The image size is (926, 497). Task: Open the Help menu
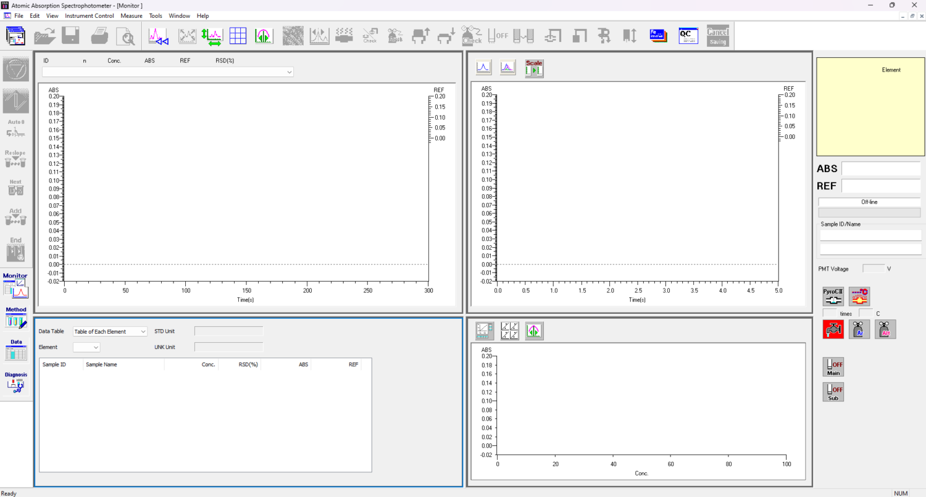click(x=203, y=15)
